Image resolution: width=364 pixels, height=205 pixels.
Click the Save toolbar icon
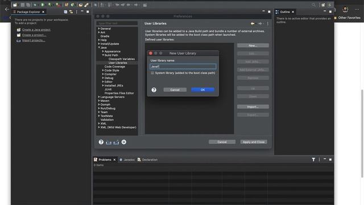(x=23, y=5)
